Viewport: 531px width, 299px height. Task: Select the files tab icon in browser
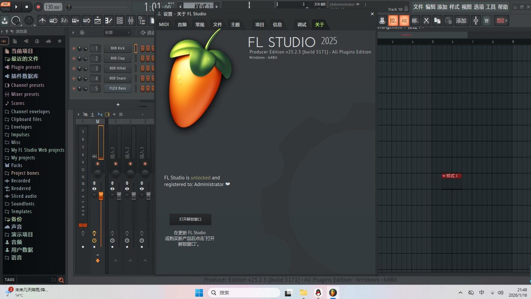[15, 41]
